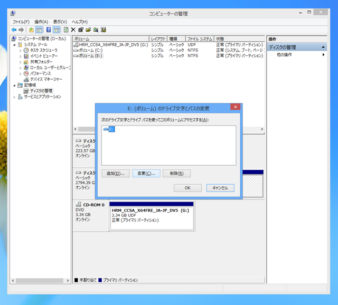
Task: Expand the 共有フォルダー node
Action: [x=21, y=62]
